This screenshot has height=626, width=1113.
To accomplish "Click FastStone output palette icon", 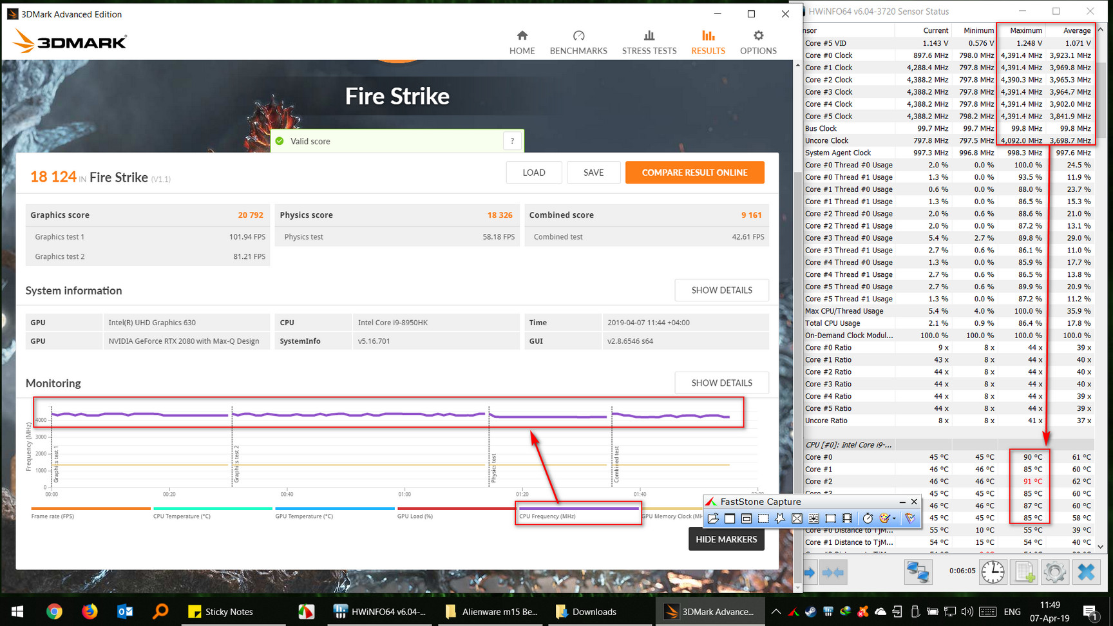I will click(885, 518).
